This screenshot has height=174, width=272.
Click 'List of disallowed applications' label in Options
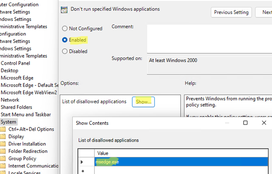click(94, 102)
